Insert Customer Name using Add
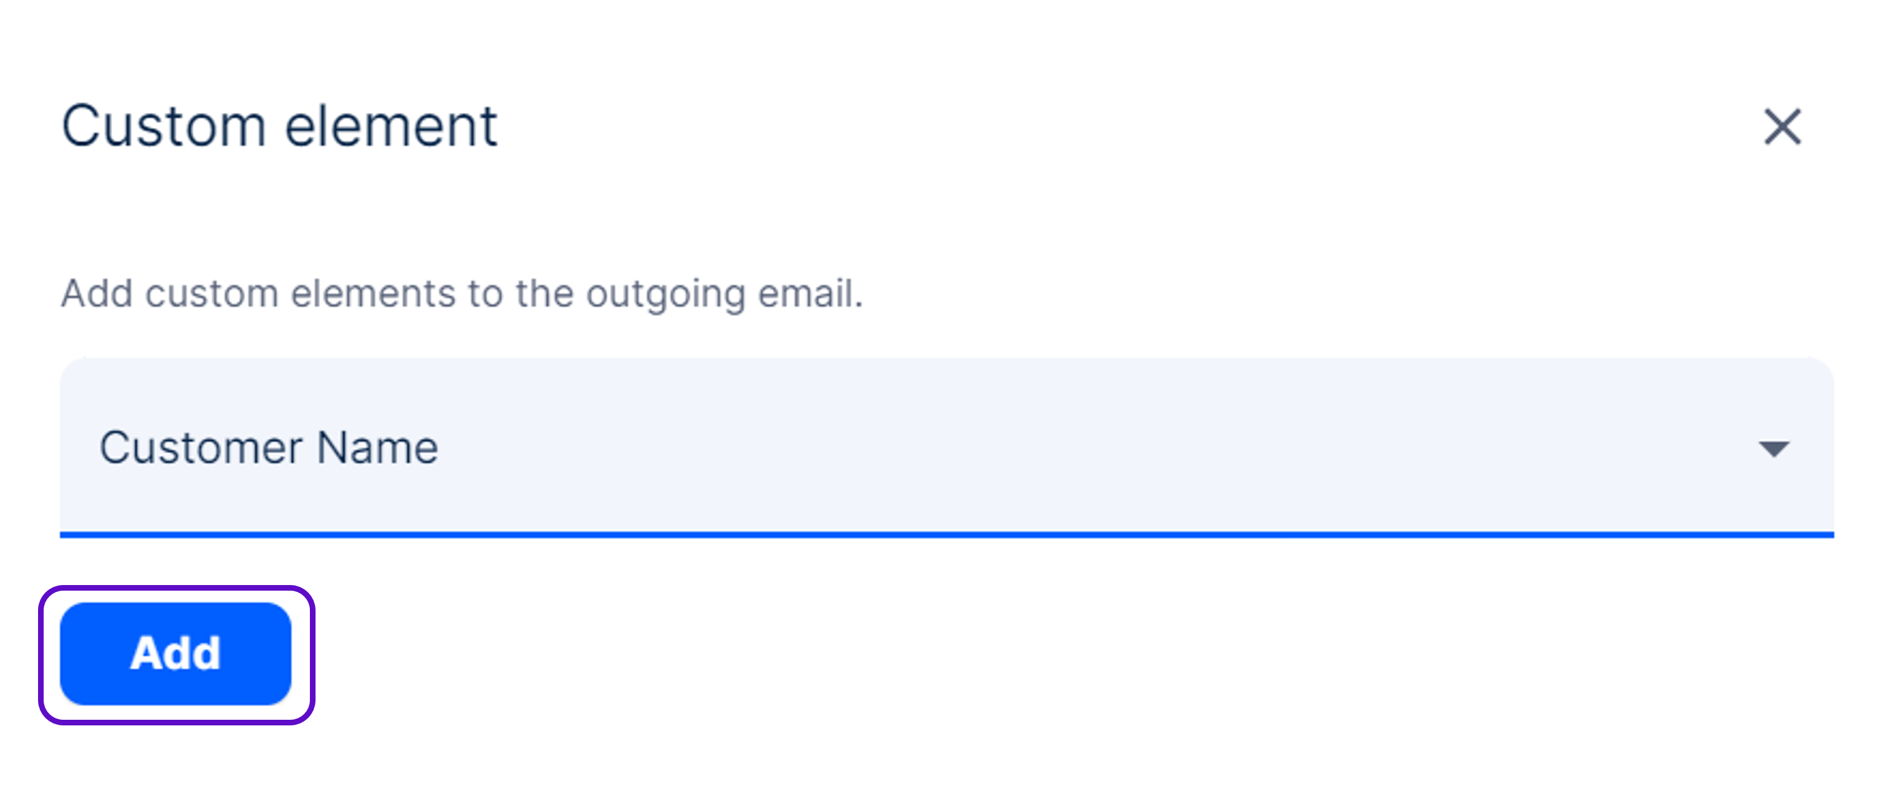 click(175, 653)
